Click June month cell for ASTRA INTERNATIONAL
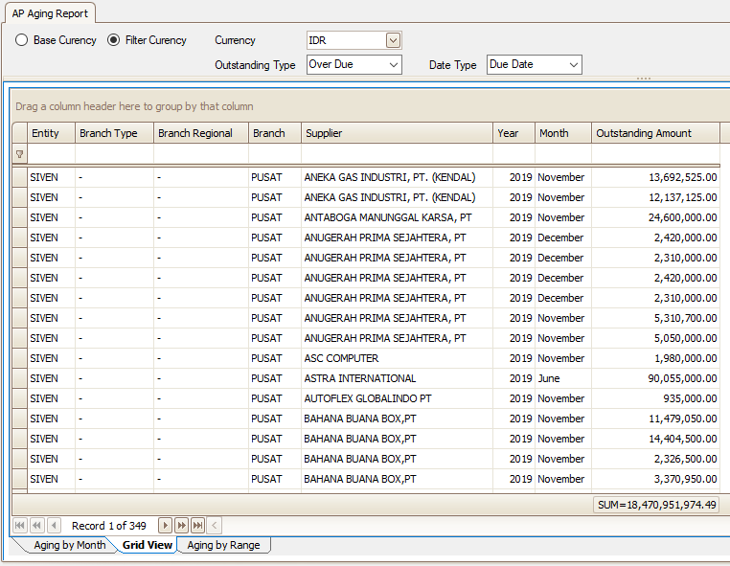 click(x=563, y=378)
